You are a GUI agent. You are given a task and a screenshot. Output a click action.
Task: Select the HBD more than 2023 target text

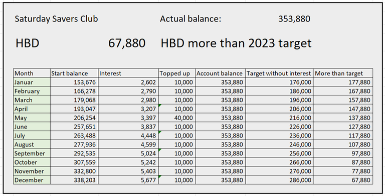(x=236, y=43)
